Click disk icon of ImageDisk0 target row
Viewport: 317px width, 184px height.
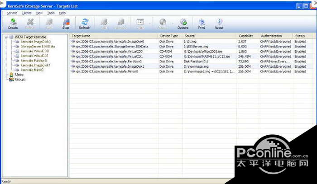pos(72,41)
